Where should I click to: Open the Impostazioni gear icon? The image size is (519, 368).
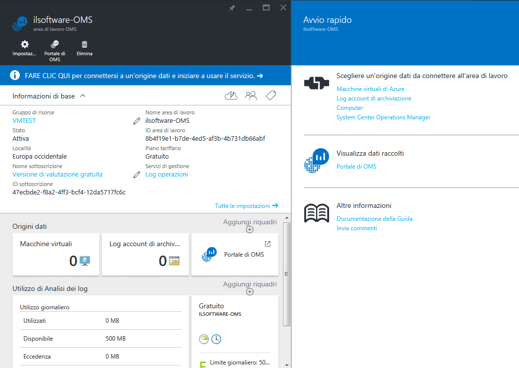(x=24, y=44)
